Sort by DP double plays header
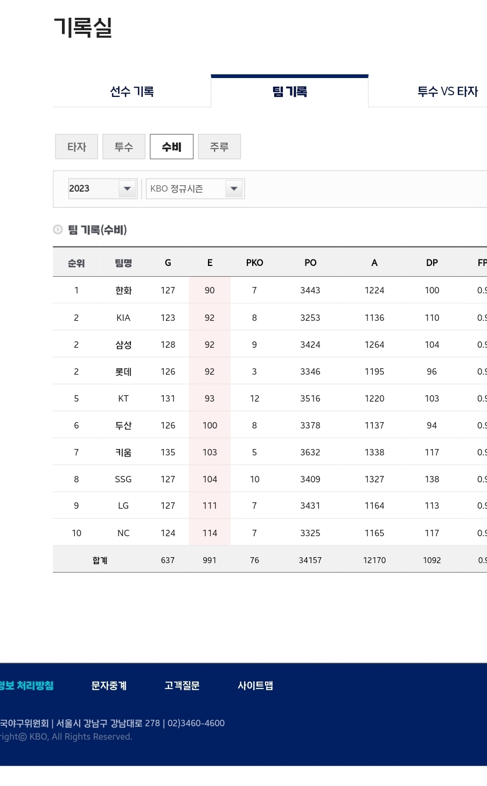 pos(432,263)
